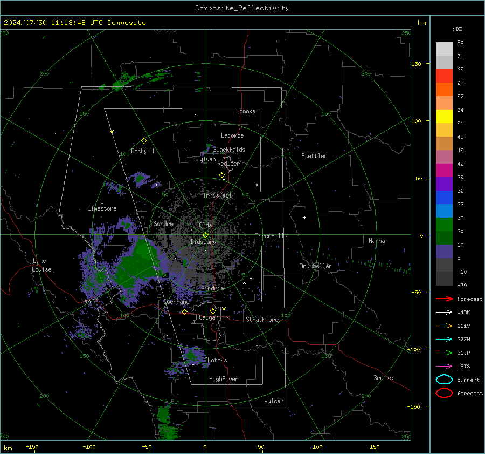Click the yellow diamond marker near RockyMH
485x454 pixels.
[144, 141]
